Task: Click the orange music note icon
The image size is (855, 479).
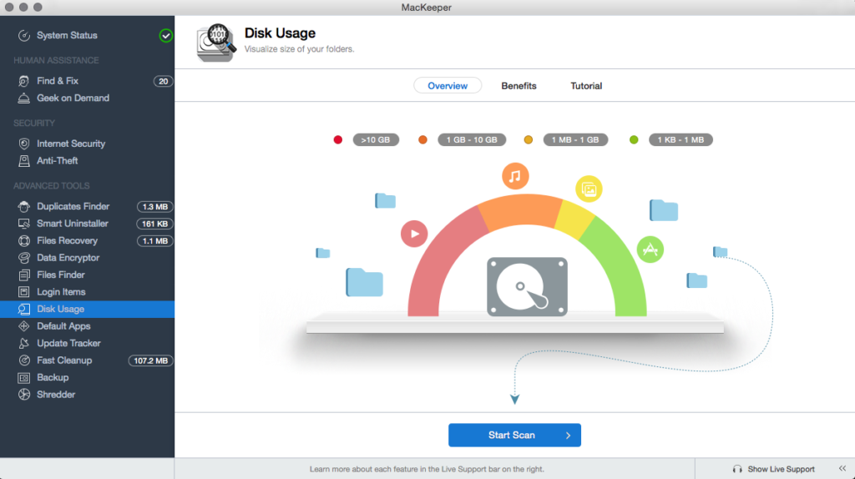Action: coord(515,176)
